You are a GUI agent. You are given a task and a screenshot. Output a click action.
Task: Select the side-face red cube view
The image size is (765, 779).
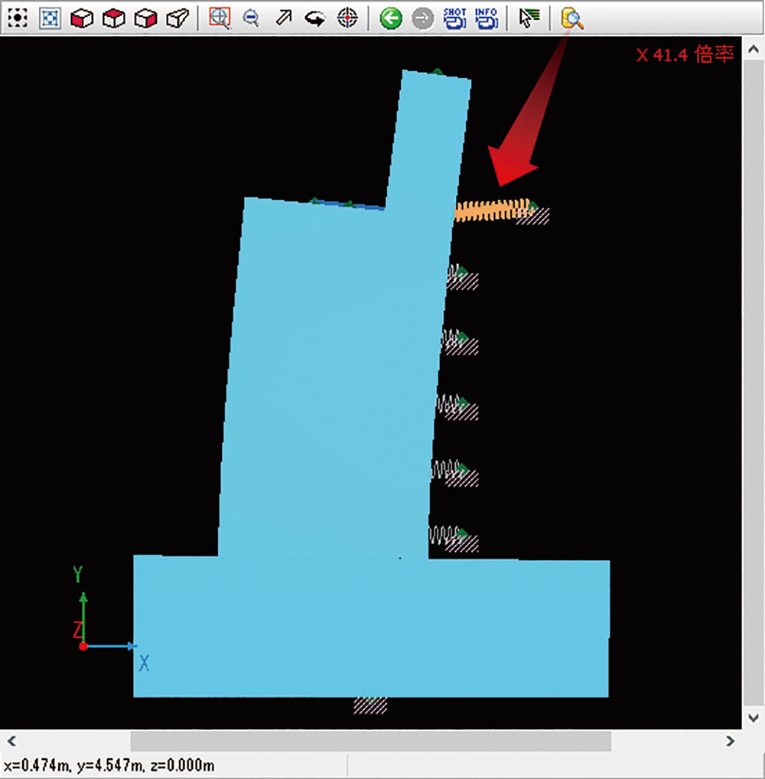pyautogui.click(x=145, y=18)
